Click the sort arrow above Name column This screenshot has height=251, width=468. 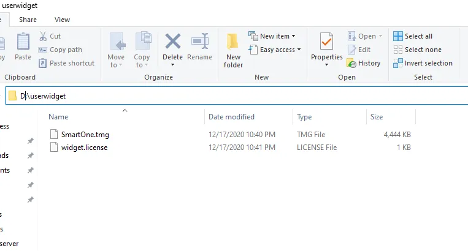[x=125, y=110]
